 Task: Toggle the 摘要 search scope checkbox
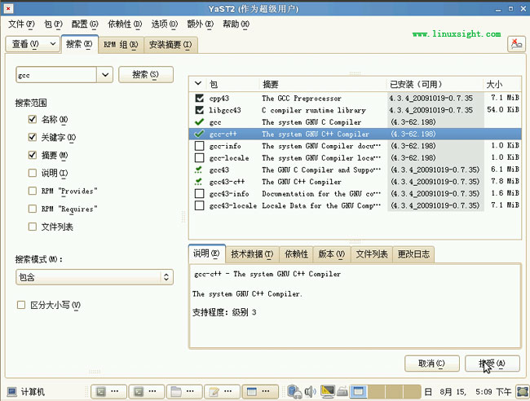click(33, 155)
